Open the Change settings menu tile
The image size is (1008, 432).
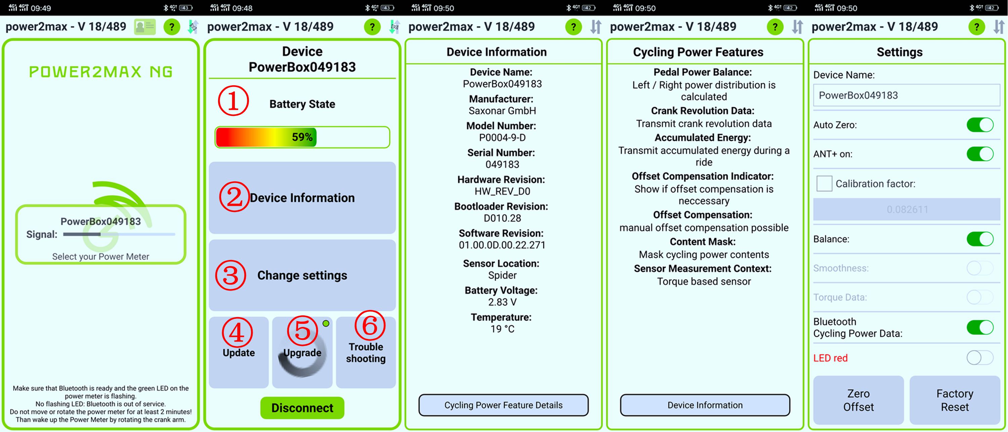302,275
